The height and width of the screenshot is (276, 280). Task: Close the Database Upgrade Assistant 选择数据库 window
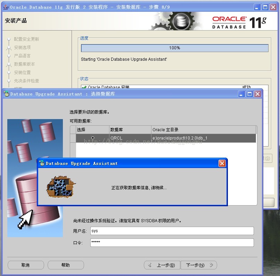click(x=257, y=94)
